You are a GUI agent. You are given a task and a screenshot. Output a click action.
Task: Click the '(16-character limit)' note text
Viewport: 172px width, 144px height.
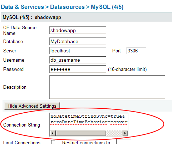pos(127,69)
